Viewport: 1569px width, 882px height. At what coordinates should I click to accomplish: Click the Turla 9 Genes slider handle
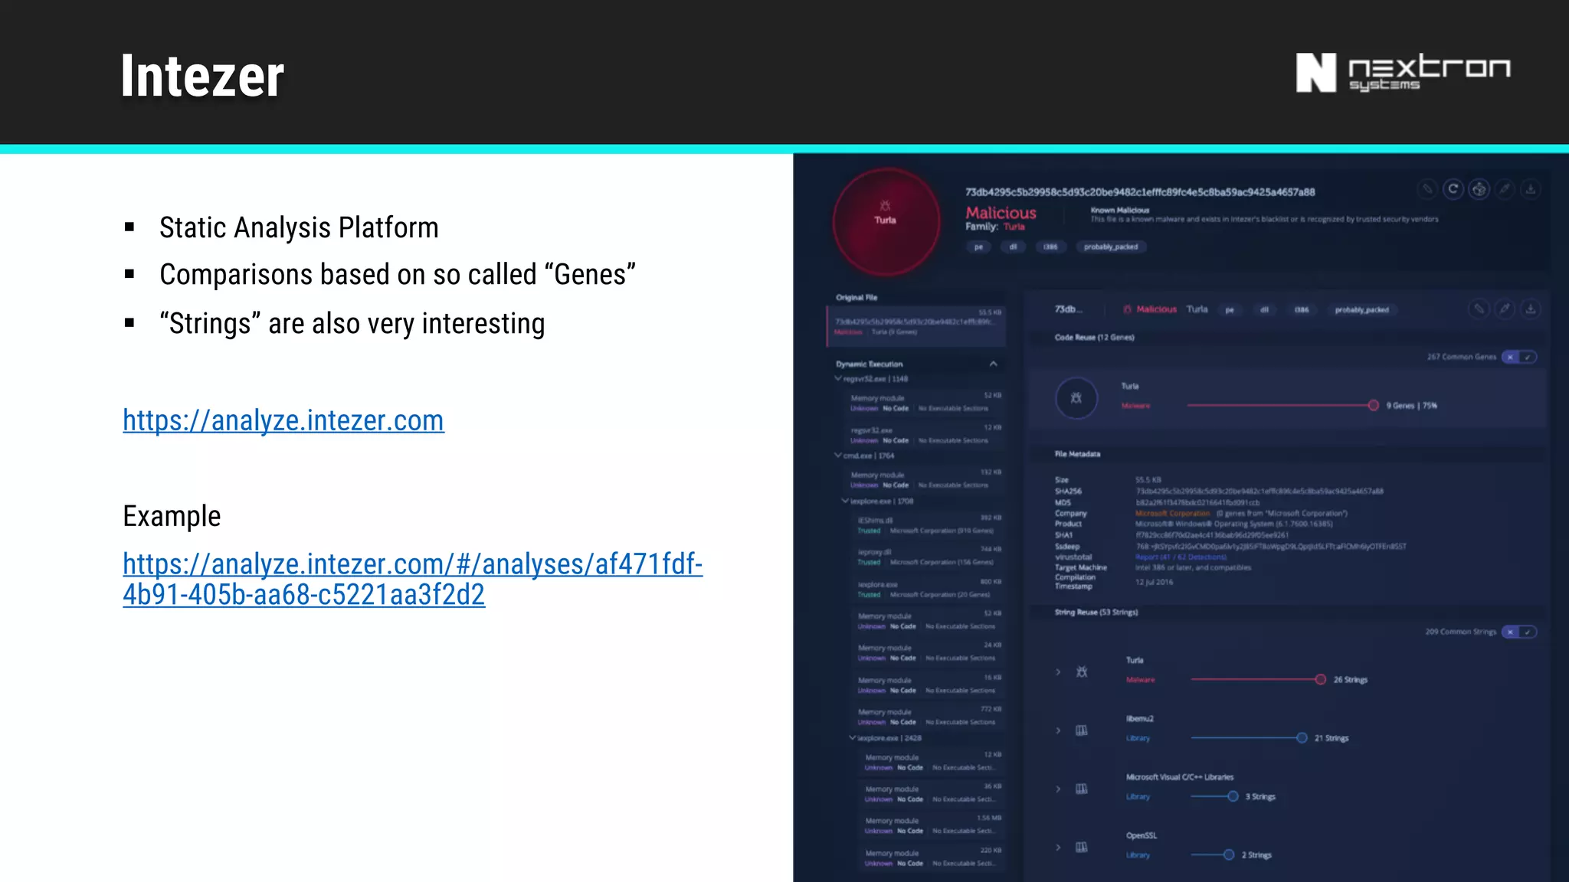click(x=1374, y=405)
